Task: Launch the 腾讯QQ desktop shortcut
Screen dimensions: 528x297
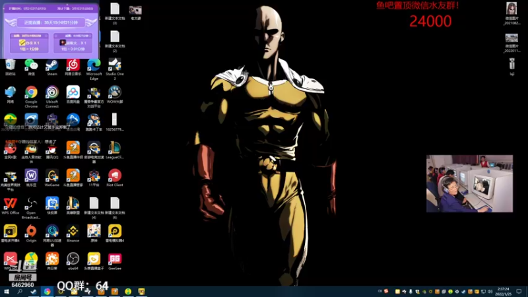Action: [52, 150]
